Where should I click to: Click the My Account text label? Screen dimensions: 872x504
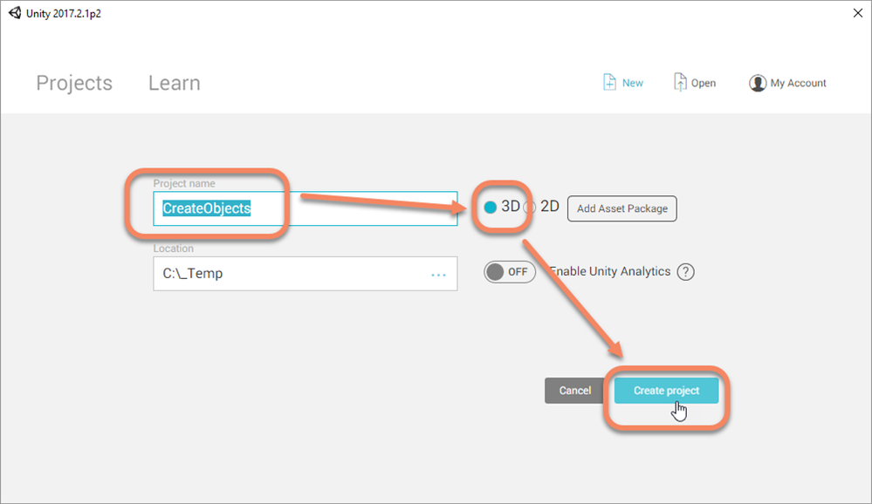tap(798, 83)
